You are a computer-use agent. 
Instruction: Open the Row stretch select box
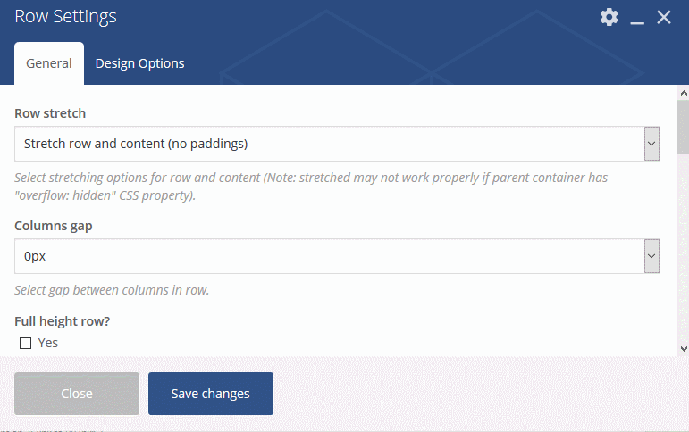point(337,144)
